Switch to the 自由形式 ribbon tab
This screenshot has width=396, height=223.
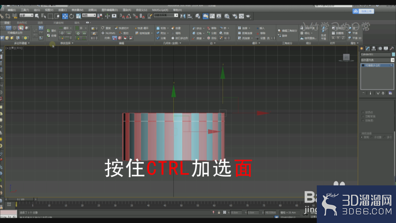22,23
